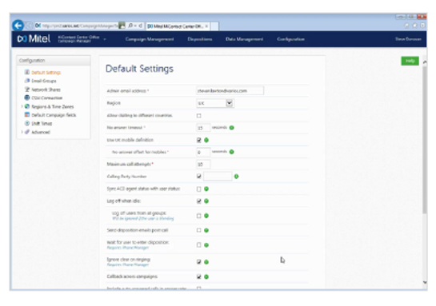Viewport: 436px width, 306px height.
Task: Open the Network Share sidebar item
Action: pyautogui.click(x=46, y=89)
